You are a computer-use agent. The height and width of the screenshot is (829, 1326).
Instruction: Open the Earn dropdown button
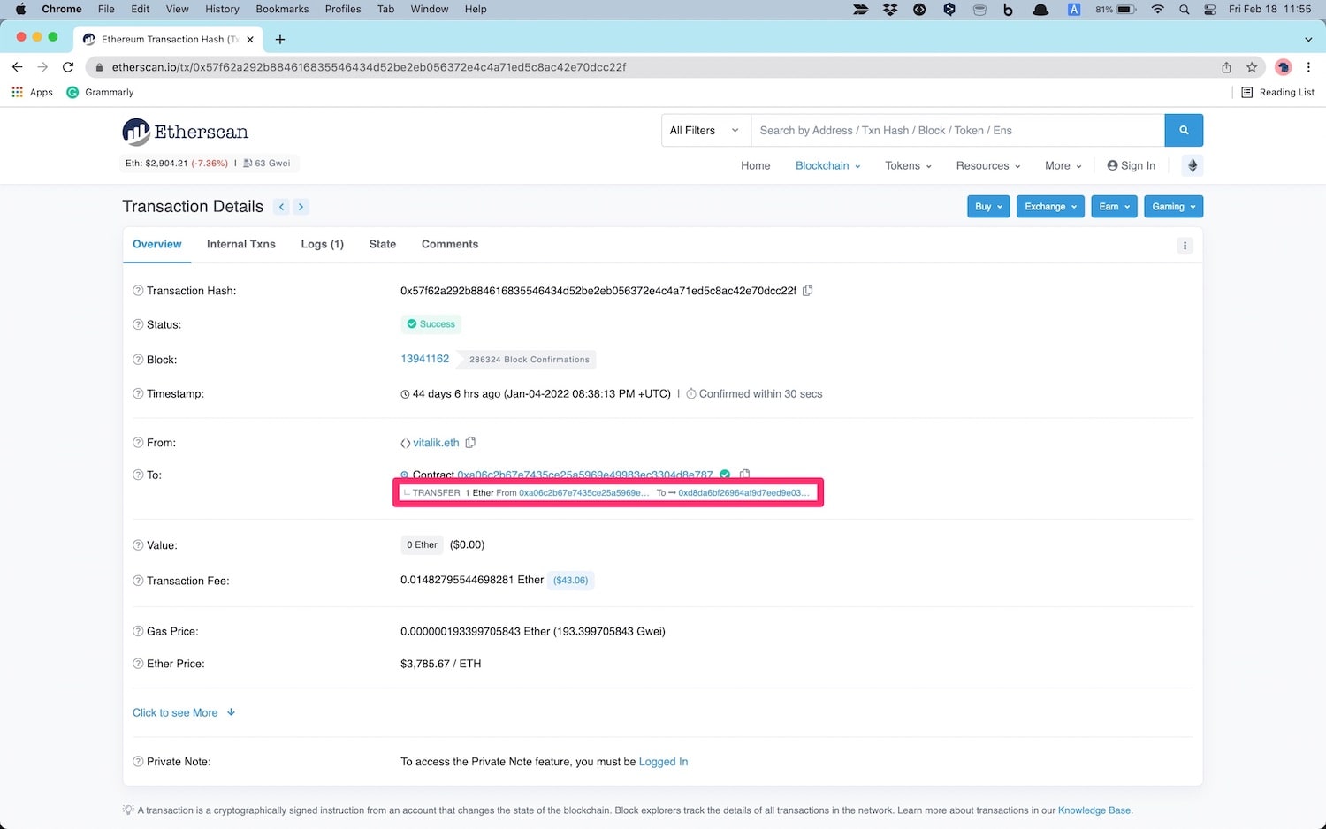[x=1114, y=207]
